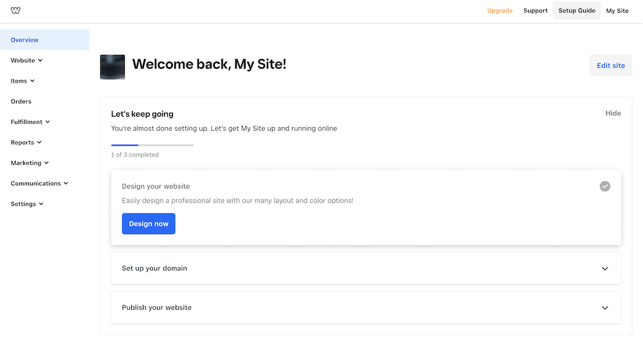Expand the Website sidebar menu
This screenshot has width=643, height=340.
point(26,60)
